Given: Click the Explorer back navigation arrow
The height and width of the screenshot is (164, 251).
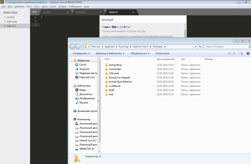Looking at the screenshot, I should point(72,46).
